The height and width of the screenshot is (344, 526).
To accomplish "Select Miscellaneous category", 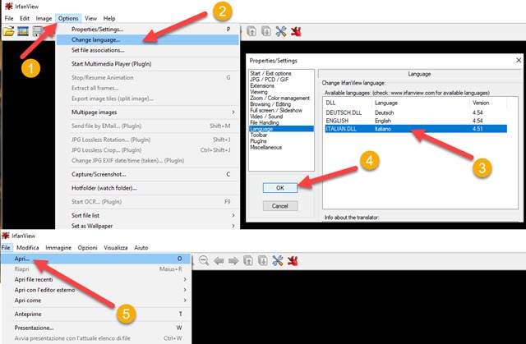I will tap(265, 148).
